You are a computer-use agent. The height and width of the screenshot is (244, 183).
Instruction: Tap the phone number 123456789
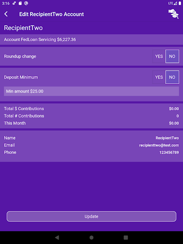coord(169,152)
